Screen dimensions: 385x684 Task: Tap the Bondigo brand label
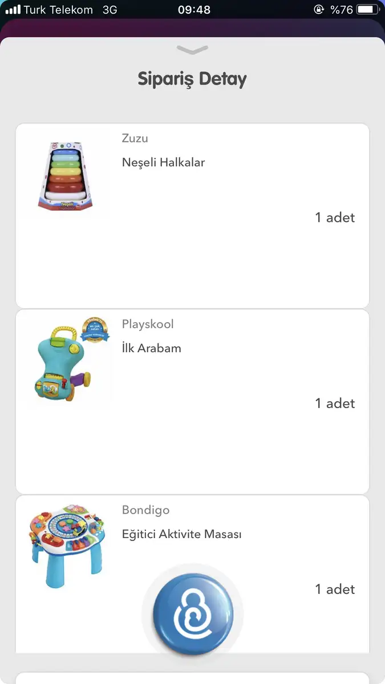(x=145, y=510)
